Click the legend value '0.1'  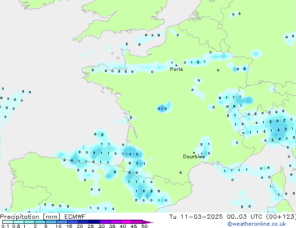point(5,226)
